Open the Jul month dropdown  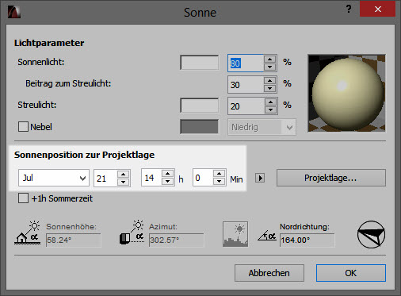54,178
